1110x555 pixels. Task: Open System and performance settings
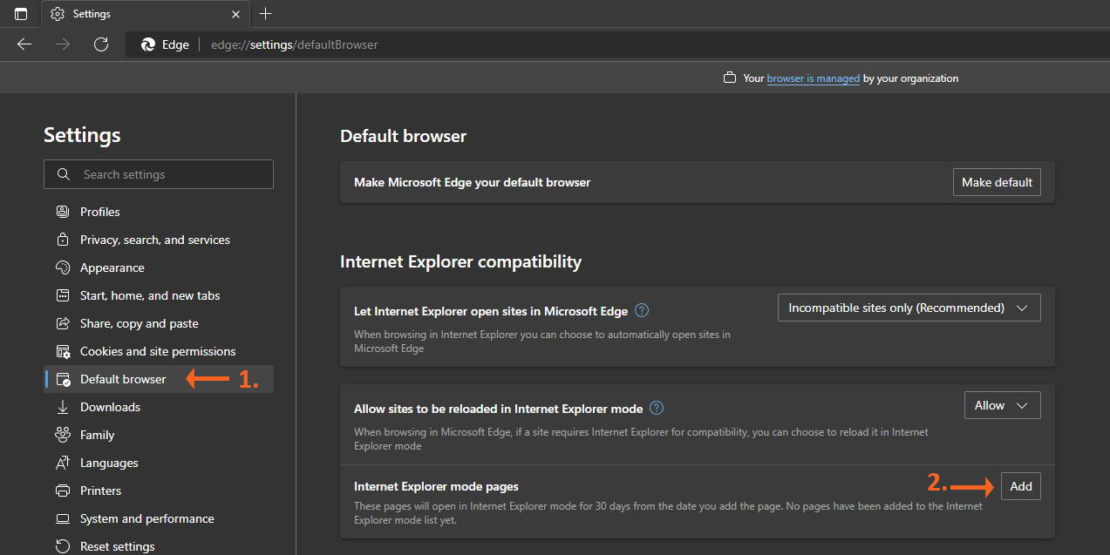146,518
